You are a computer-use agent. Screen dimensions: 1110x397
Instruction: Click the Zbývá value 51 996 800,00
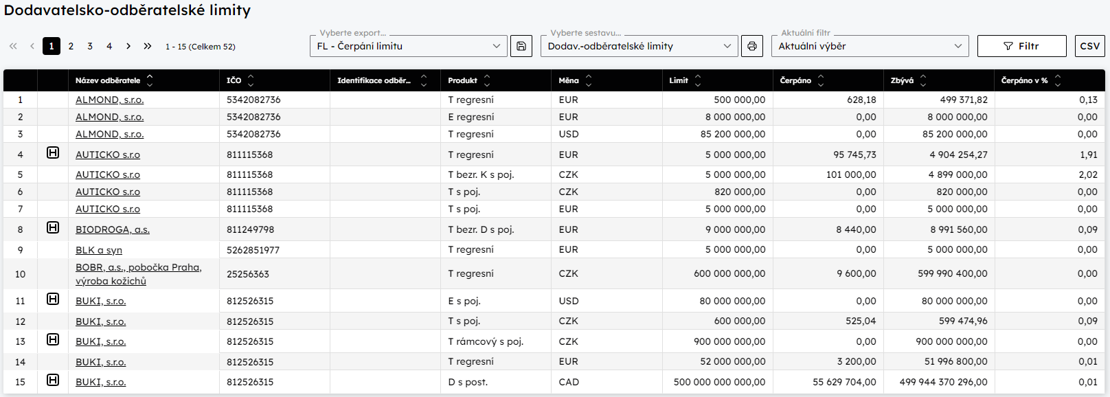(956, 361)
